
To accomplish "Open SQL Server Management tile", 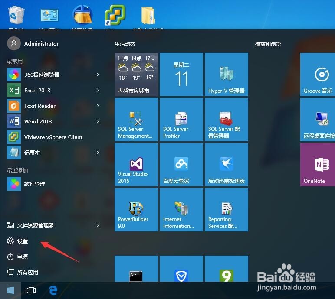I will [136, 120].
